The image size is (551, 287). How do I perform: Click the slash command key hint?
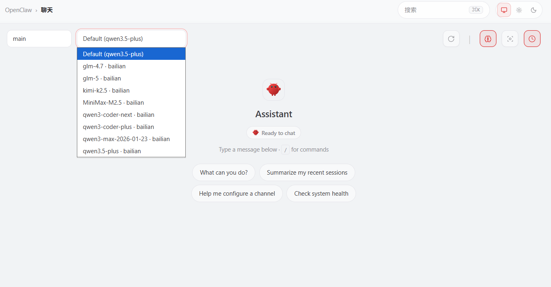pyautogui.click(x=286, y=150)
